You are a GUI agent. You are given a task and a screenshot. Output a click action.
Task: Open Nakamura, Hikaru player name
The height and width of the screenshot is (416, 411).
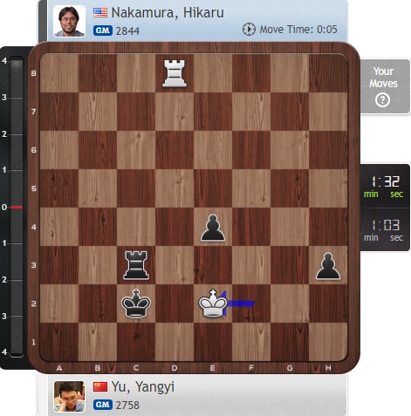tap(168, 12)
